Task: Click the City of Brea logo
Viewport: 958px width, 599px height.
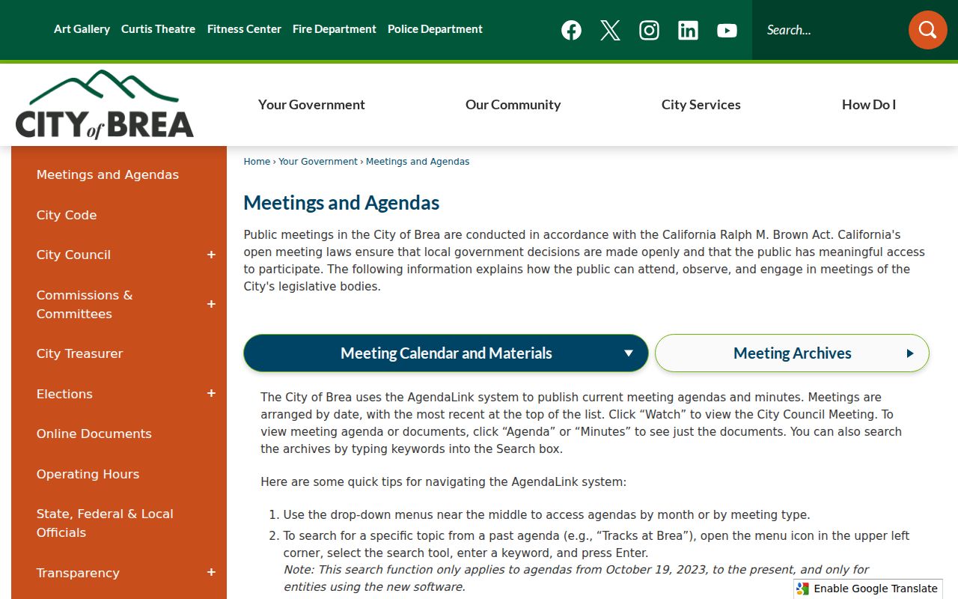Action: point(105,104)
